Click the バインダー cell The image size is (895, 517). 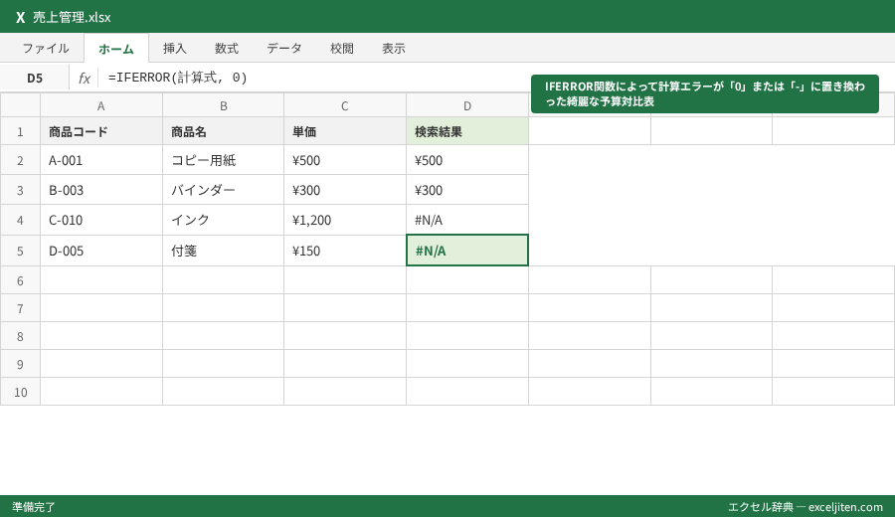224,190
